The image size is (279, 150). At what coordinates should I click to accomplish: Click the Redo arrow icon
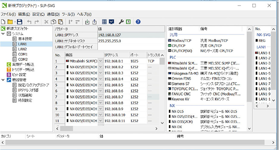coord(37,22)
